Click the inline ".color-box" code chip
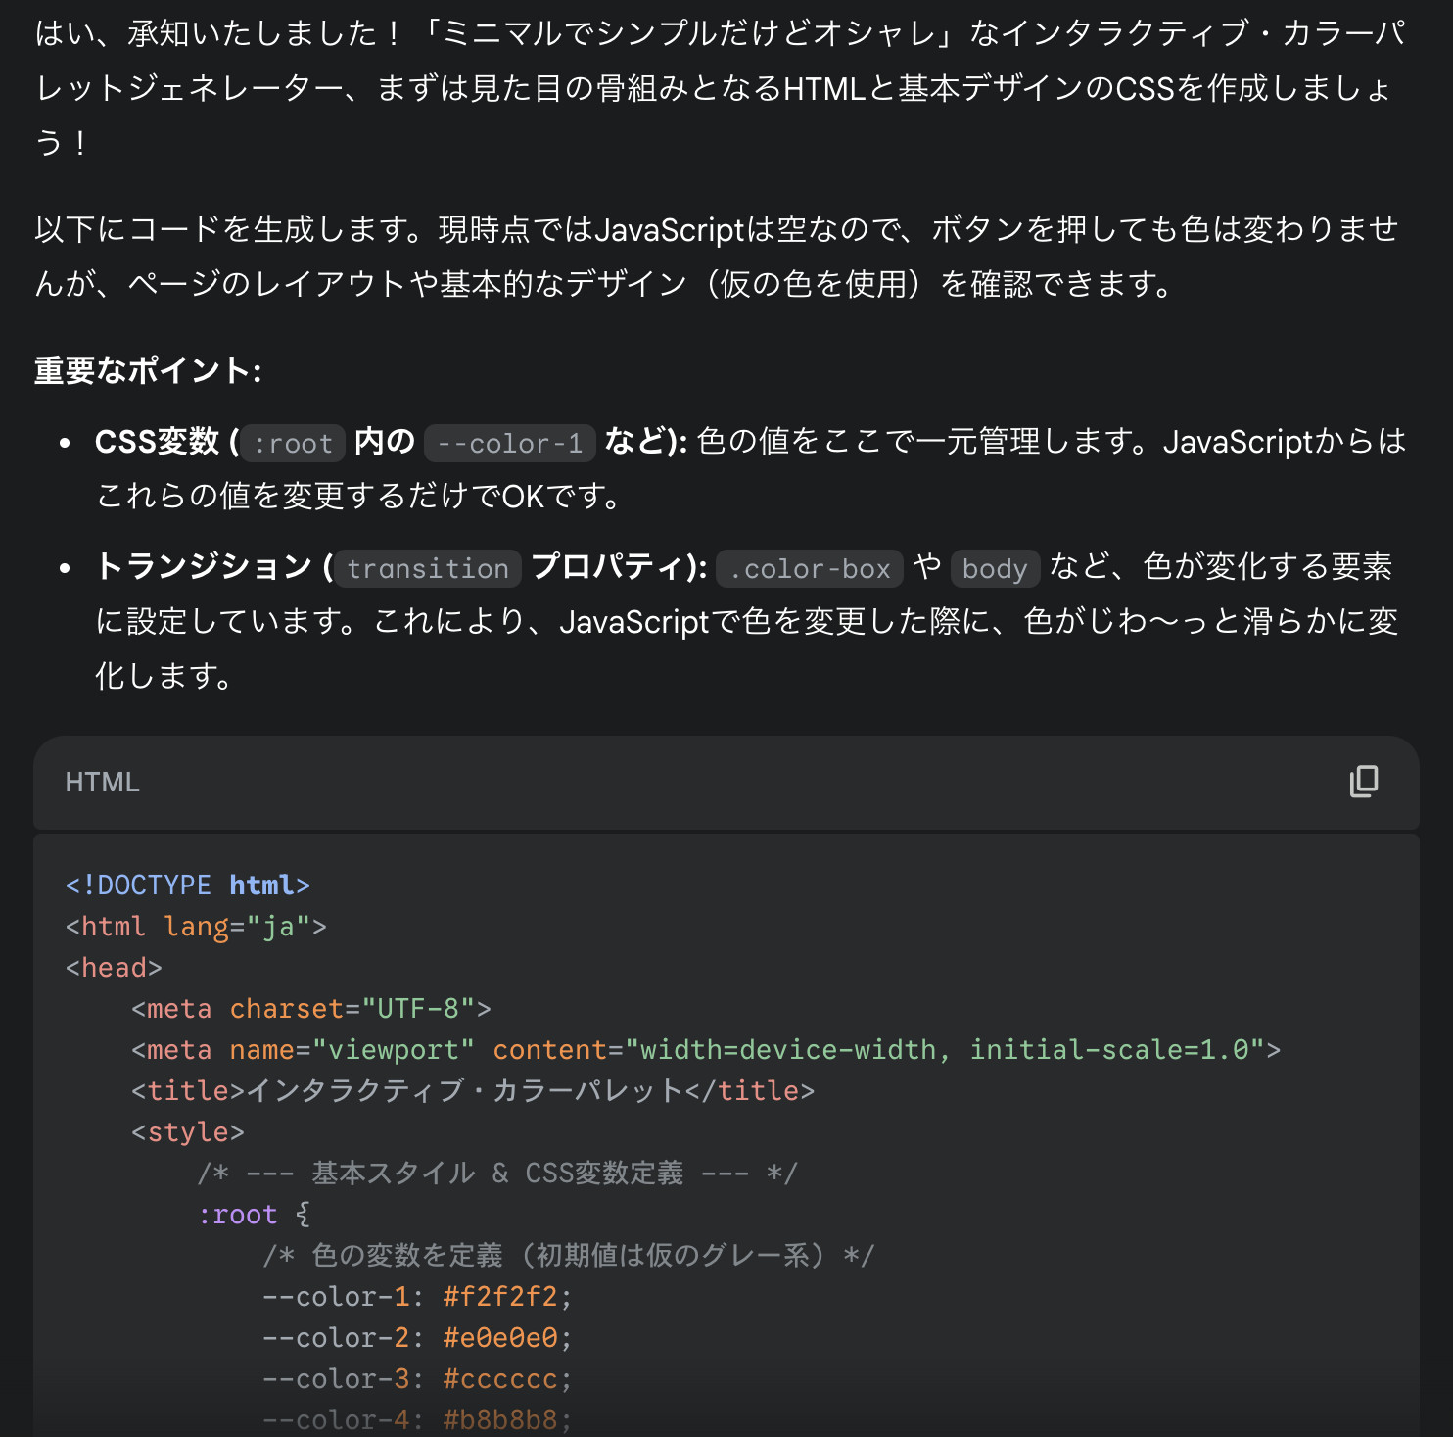 (x=810, y=568)
